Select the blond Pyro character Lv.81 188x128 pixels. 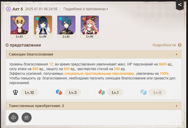tap(20, 27)
